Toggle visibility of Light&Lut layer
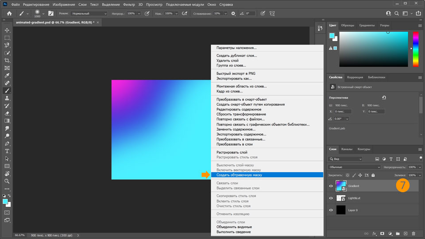The image size is (425, 239). pos(331,198)
